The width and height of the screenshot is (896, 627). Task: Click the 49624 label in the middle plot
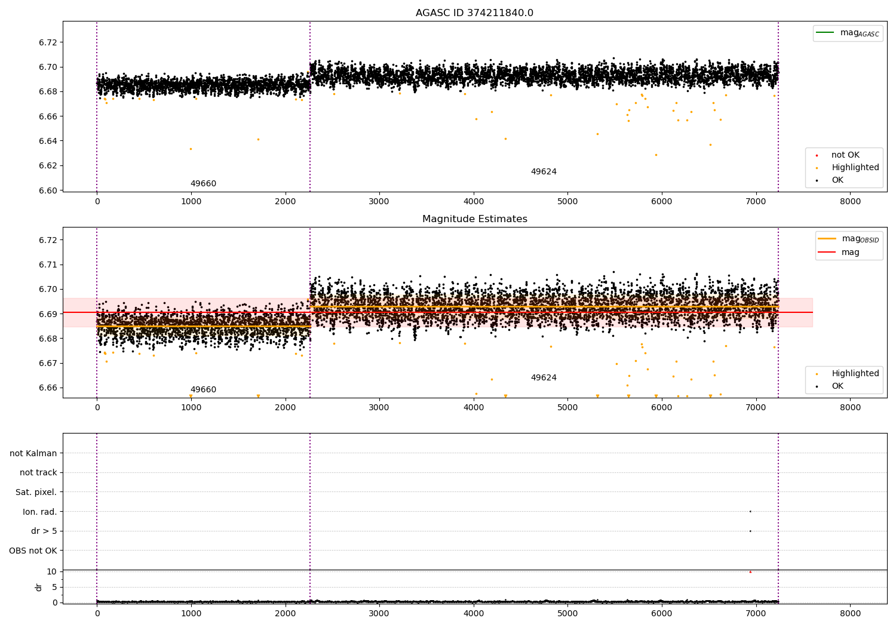point(544,378)
